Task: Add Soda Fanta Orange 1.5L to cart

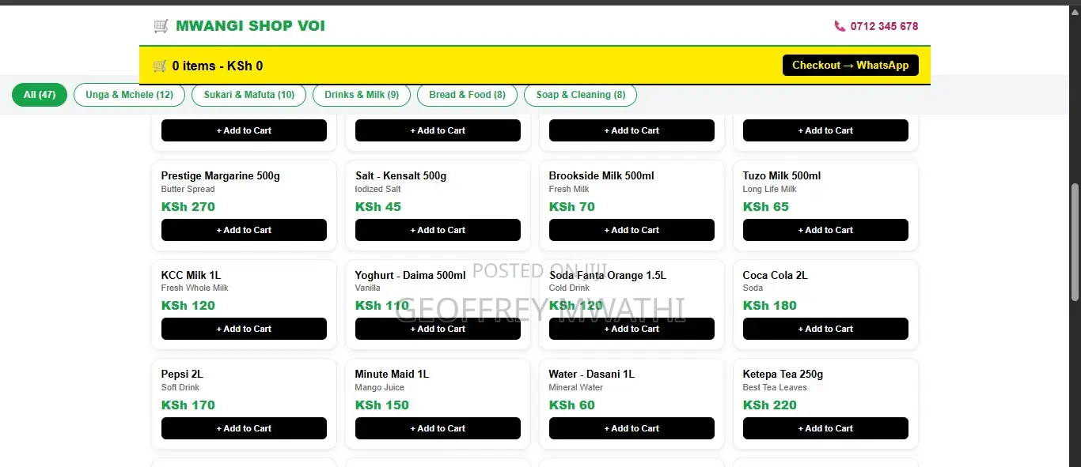Action: coord(632,329)
